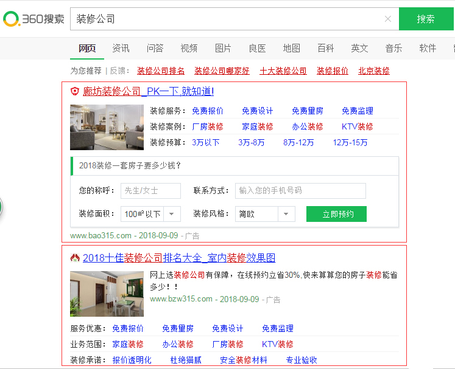The width and height of the screenshot is (455, 369).
Task: Open the 装修面积 dropdown arrow
Action: tap(173, 214)
